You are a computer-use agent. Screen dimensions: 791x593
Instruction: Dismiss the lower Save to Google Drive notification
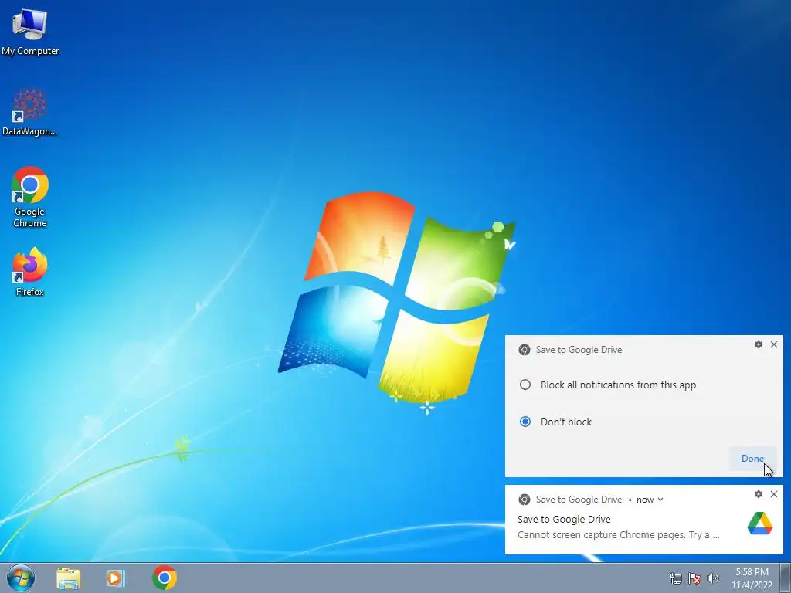point(774,494)
